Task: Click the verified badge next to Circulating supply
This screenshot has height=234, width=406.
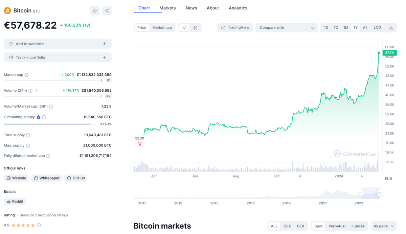Action: coord(38,117)
